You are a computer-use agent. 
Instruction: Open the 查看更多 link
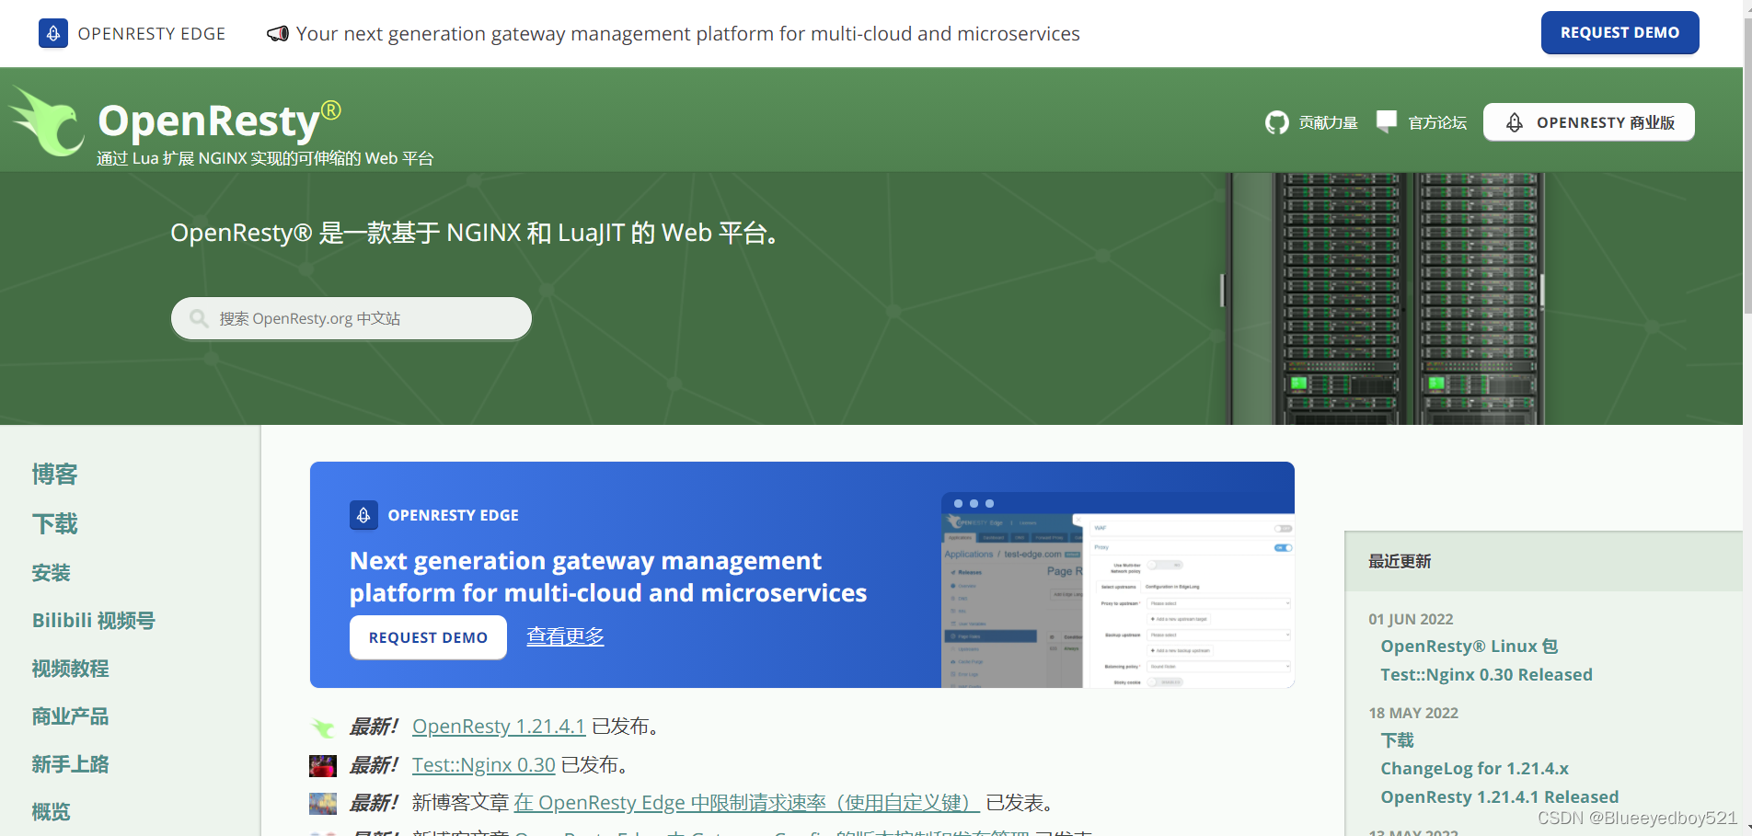565,636
